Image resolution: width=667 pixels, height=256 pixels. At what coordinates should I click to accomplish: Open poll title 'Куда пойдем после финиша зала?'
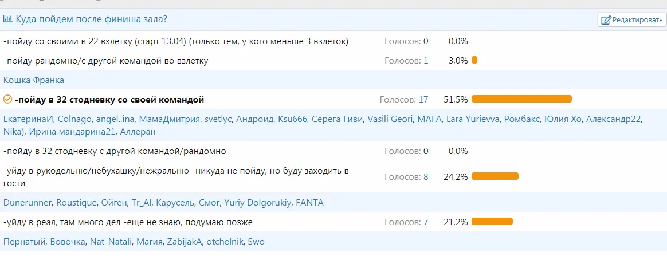[x=91, y=19]
